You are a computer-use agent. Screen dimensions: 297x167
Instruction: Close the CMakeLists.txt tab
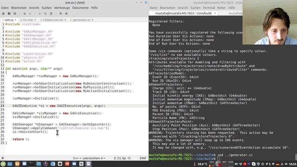[65, 19]
